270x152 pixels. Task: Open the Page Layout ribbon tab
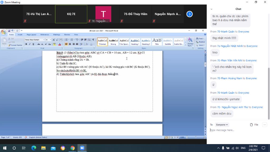pos(31,35)
